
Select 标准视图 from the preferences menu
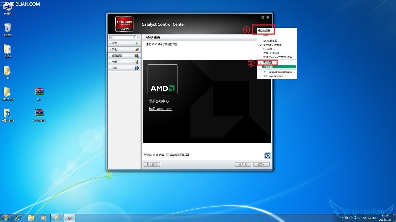click(x=268, y=67)
